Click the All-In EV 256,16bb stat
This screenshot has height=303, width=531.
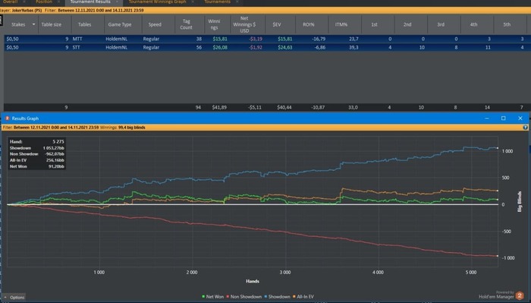pos(36,160)
